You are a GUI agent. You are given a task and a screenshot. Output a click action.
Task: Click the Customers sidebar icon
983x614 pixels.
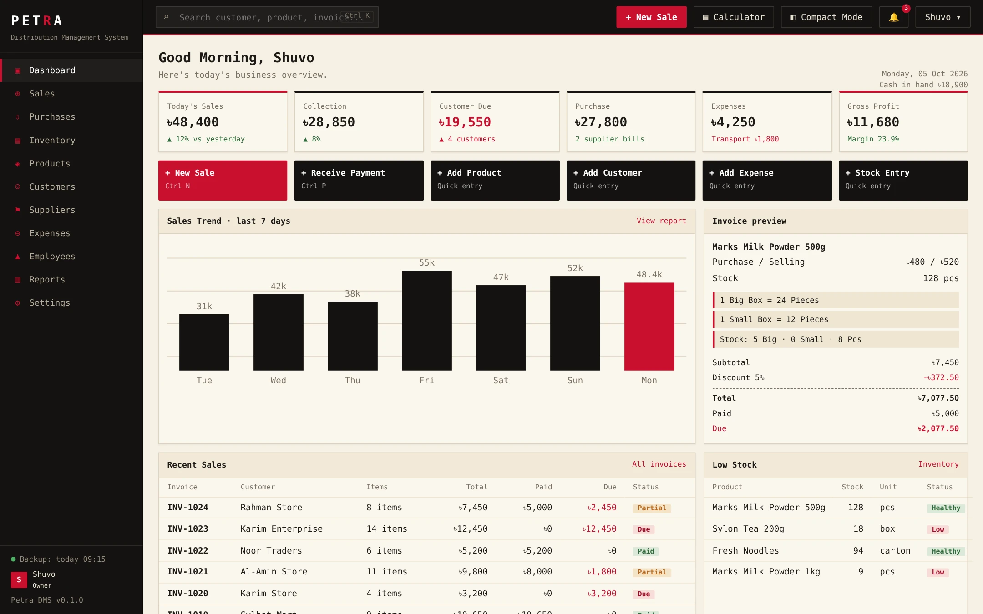(18, 187)
